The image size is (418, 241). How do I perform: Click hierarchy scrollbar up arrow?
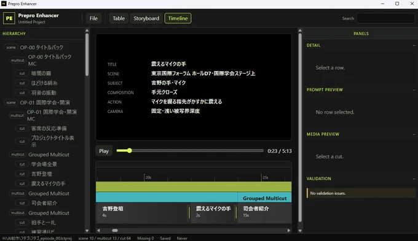(87, 31)
